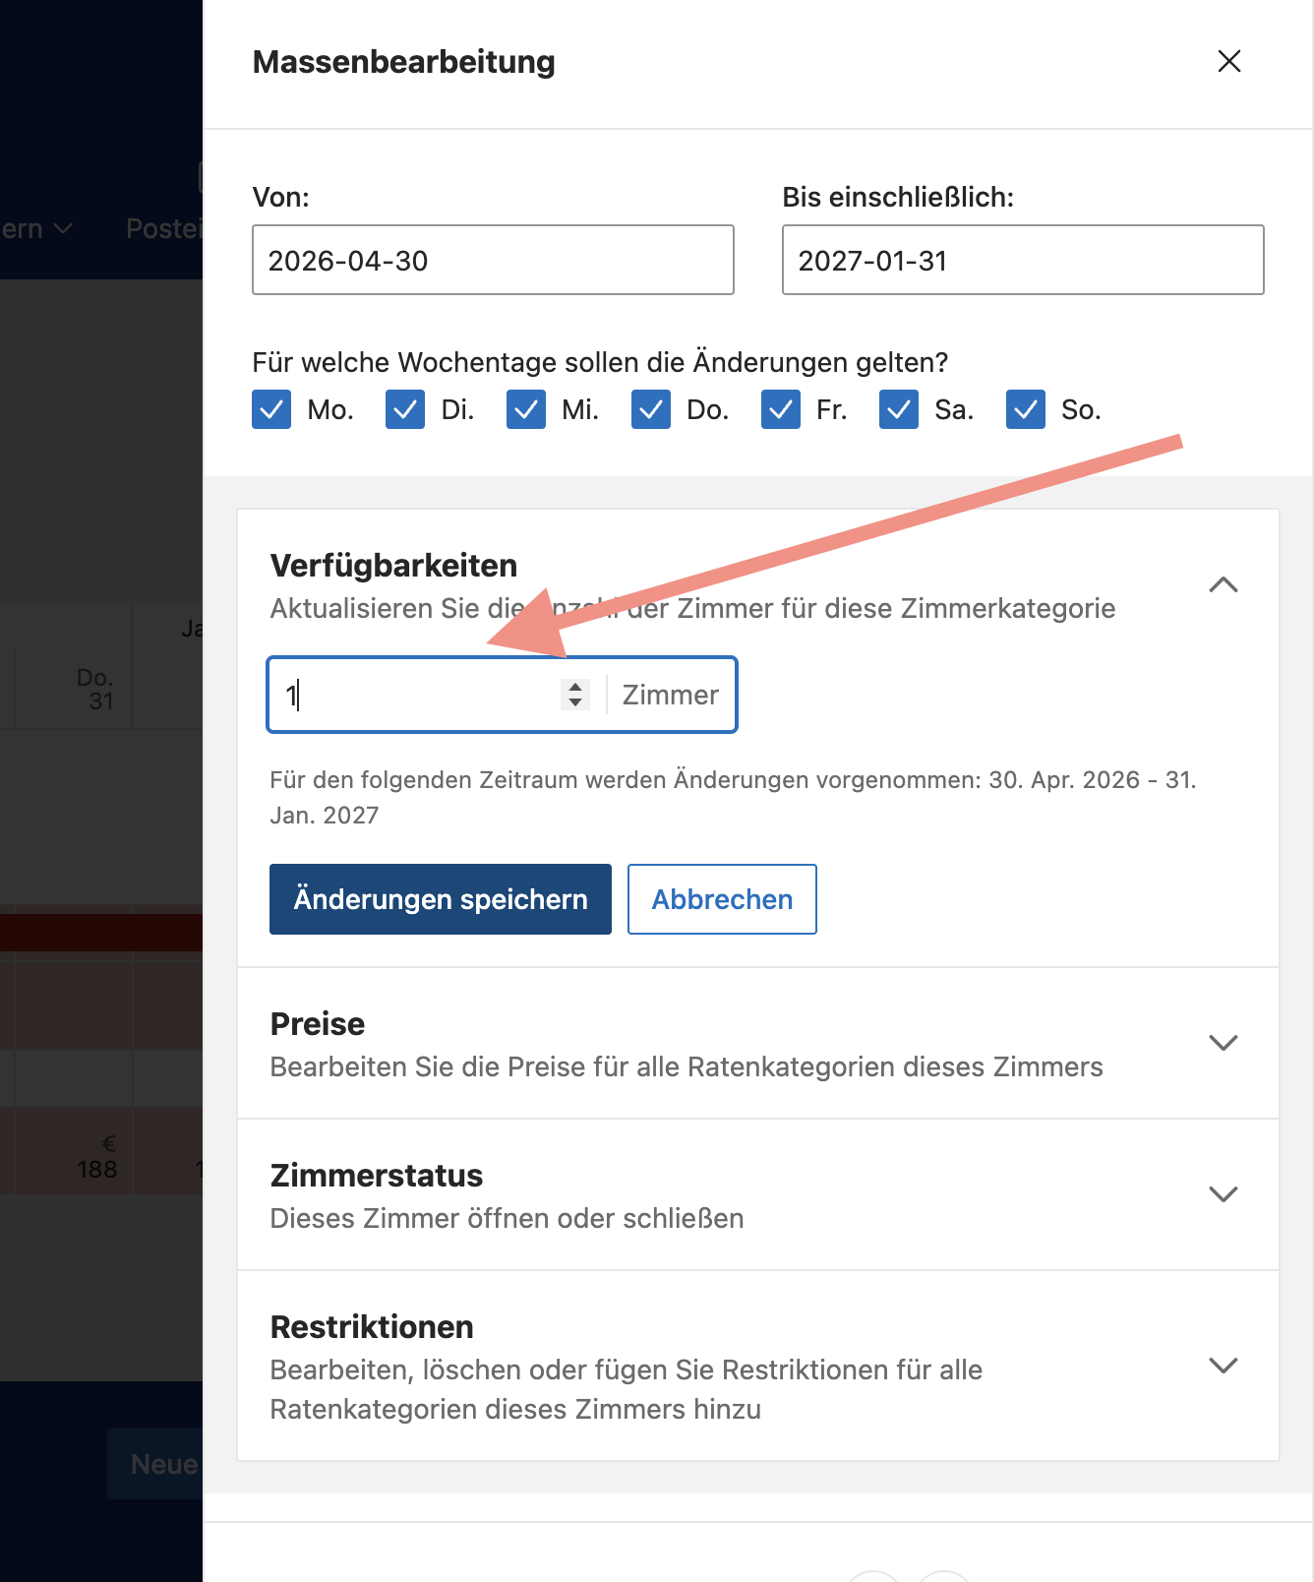
Task: Click the Änderungen speichern button
Action: (x=441, y=899)
